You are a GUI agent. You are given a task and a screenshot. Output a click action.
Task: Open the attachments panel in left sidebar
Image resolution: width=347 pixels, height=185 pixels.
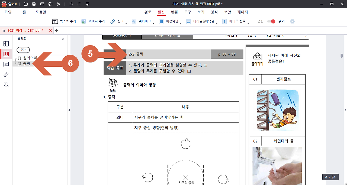pos(6,74)
